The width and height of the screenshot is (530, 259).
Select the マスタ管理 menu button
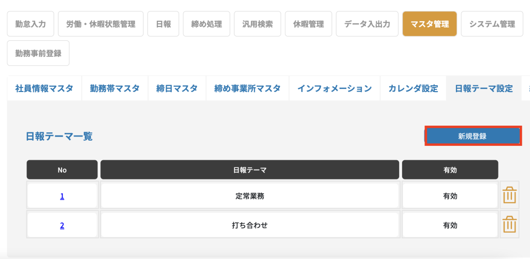click(430, 24)
